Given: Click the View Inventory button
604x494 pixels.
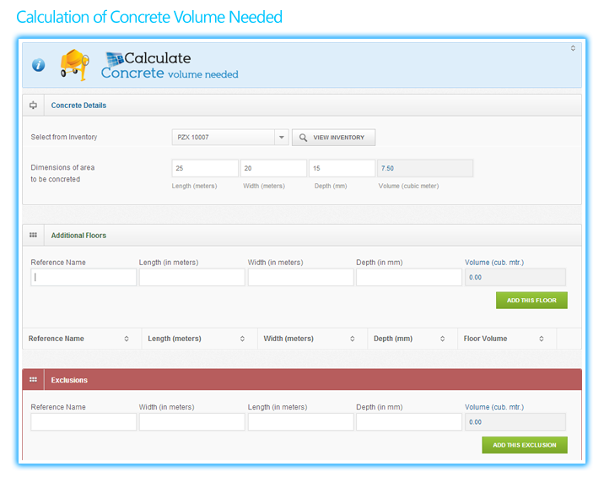Looking at the screenshot, I should click(x=333, y=138).
